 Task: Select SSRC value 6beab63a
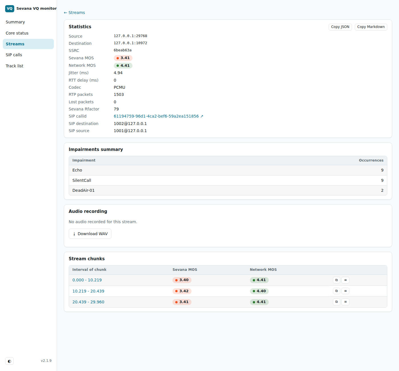pyautogui.click(x=123, y=50)
